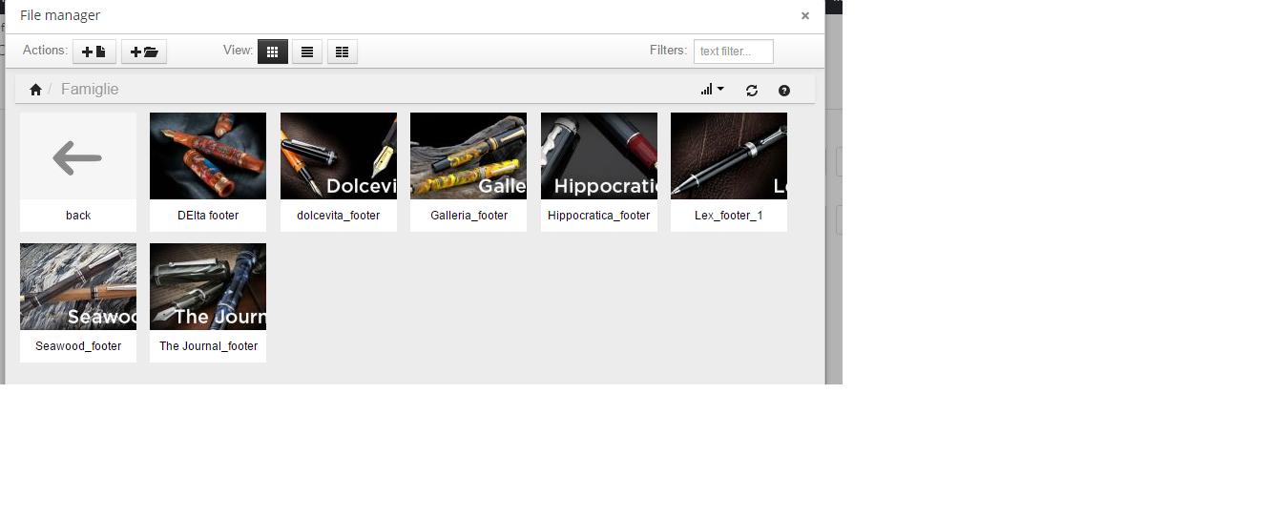
Task: Select the DElta footer thumbnail
Action: pos(208,156)
